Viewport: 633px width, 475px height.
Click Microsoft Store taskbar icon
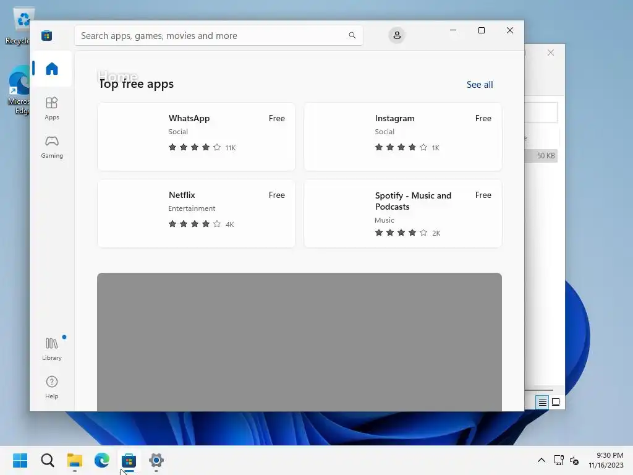(x=129, y=460)
